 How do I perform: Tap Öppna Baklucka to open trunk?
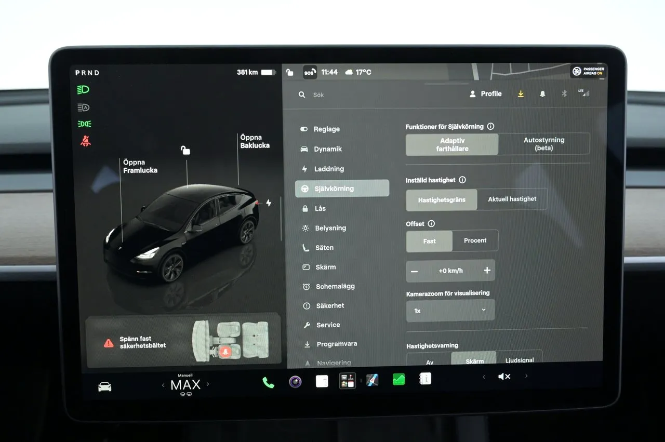(255, 141)
